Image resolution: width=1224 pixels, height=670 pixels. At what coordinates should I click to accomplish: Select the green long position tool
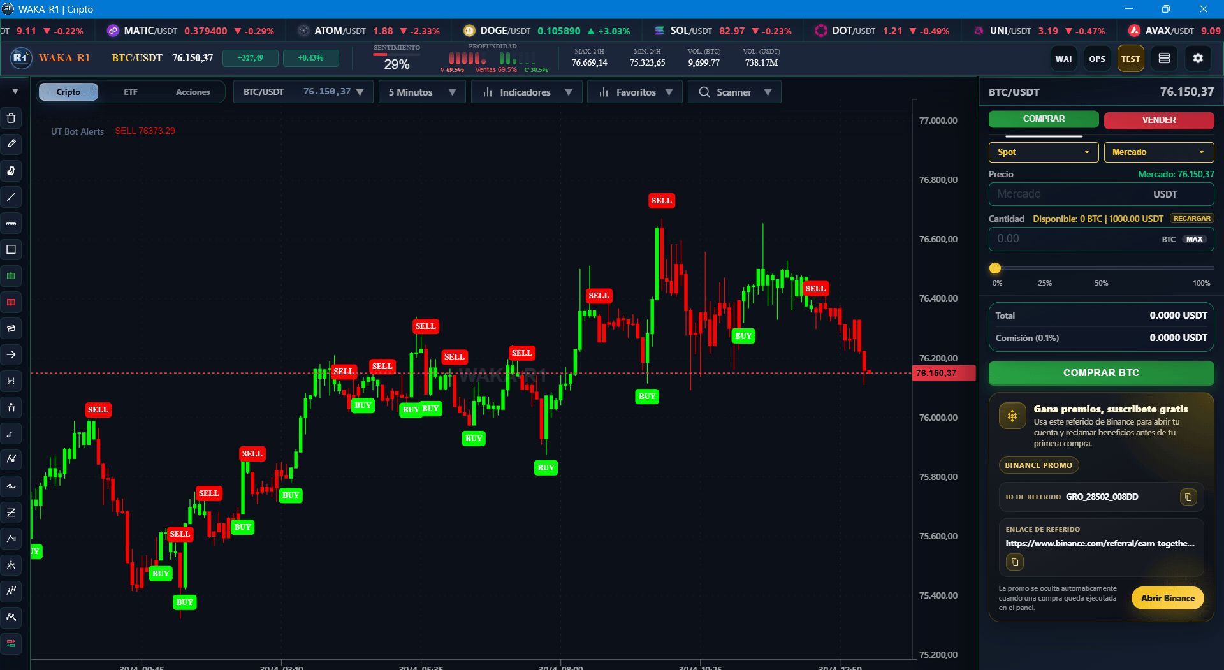pos(11,276)
